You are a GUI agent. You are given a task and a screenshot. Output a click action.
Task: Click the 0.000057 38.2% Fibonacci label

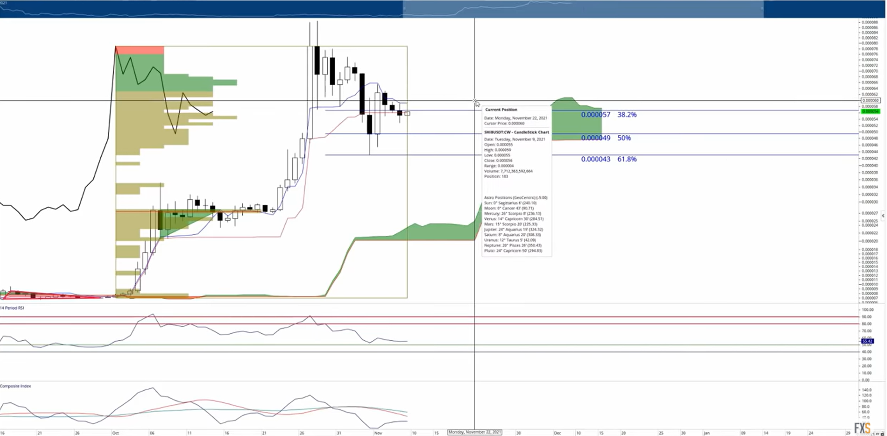[x=609, y=115]
